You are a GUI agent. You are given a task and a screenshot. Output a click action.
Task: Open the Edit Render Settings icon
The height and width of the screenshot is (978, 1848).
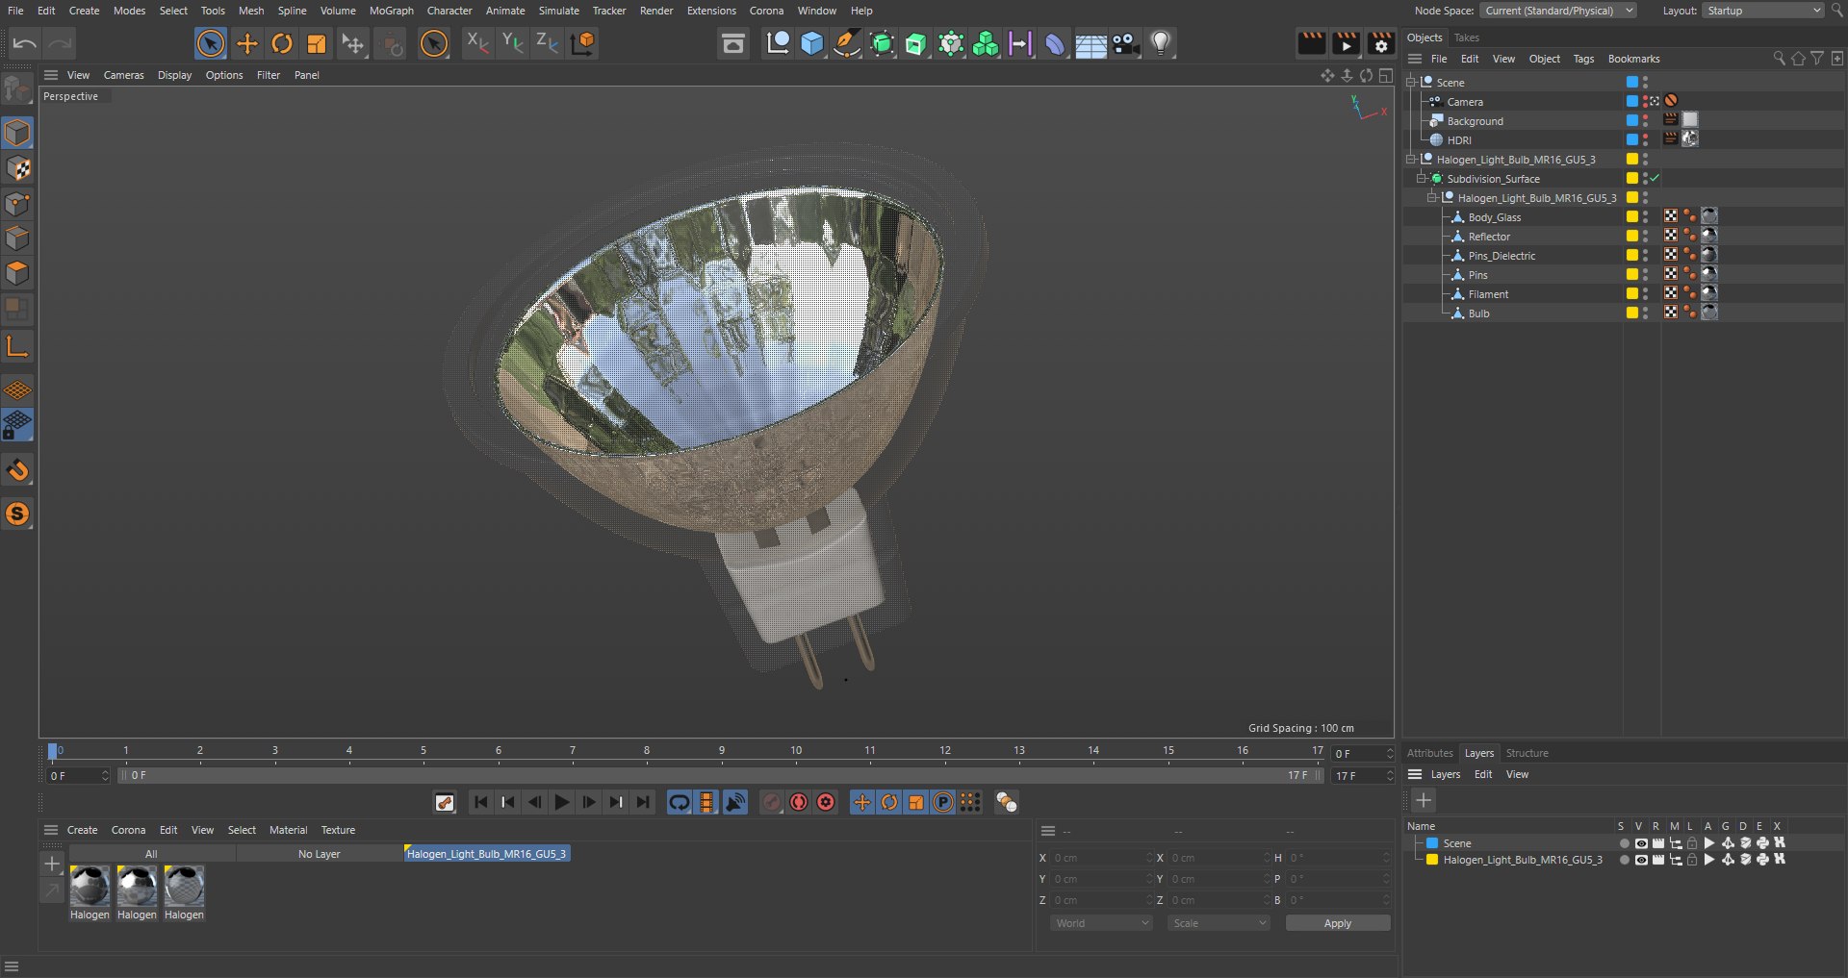tap(1381, 43)
